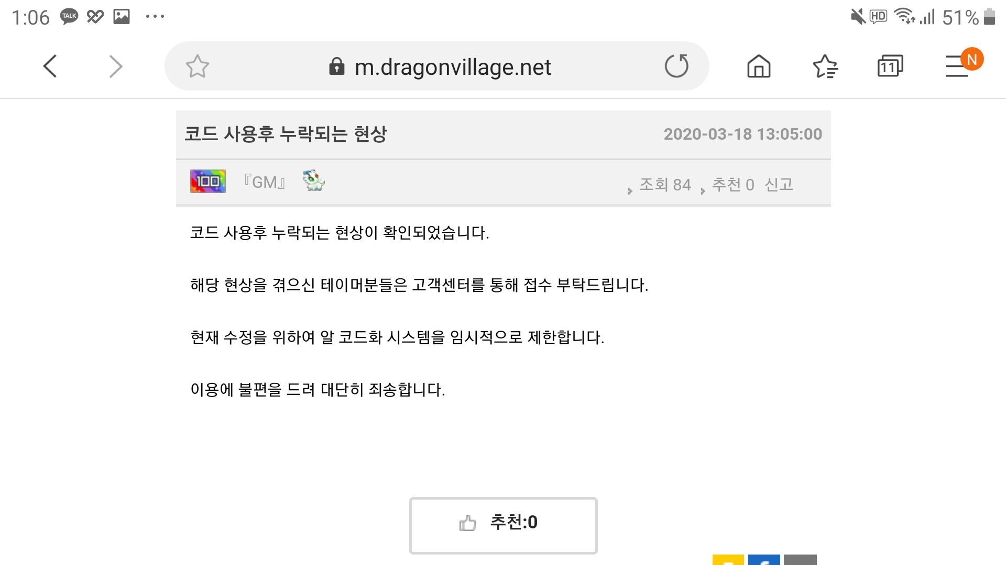1006x565 pixels.
Task: Click the author's small dragon avatar
Action: tap(314, 180)
